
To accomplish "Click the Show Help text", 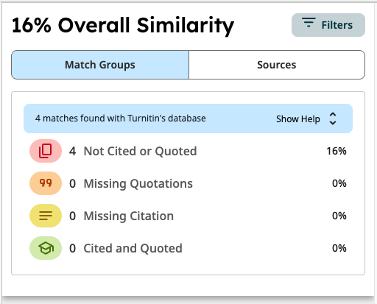I will 298,119.
